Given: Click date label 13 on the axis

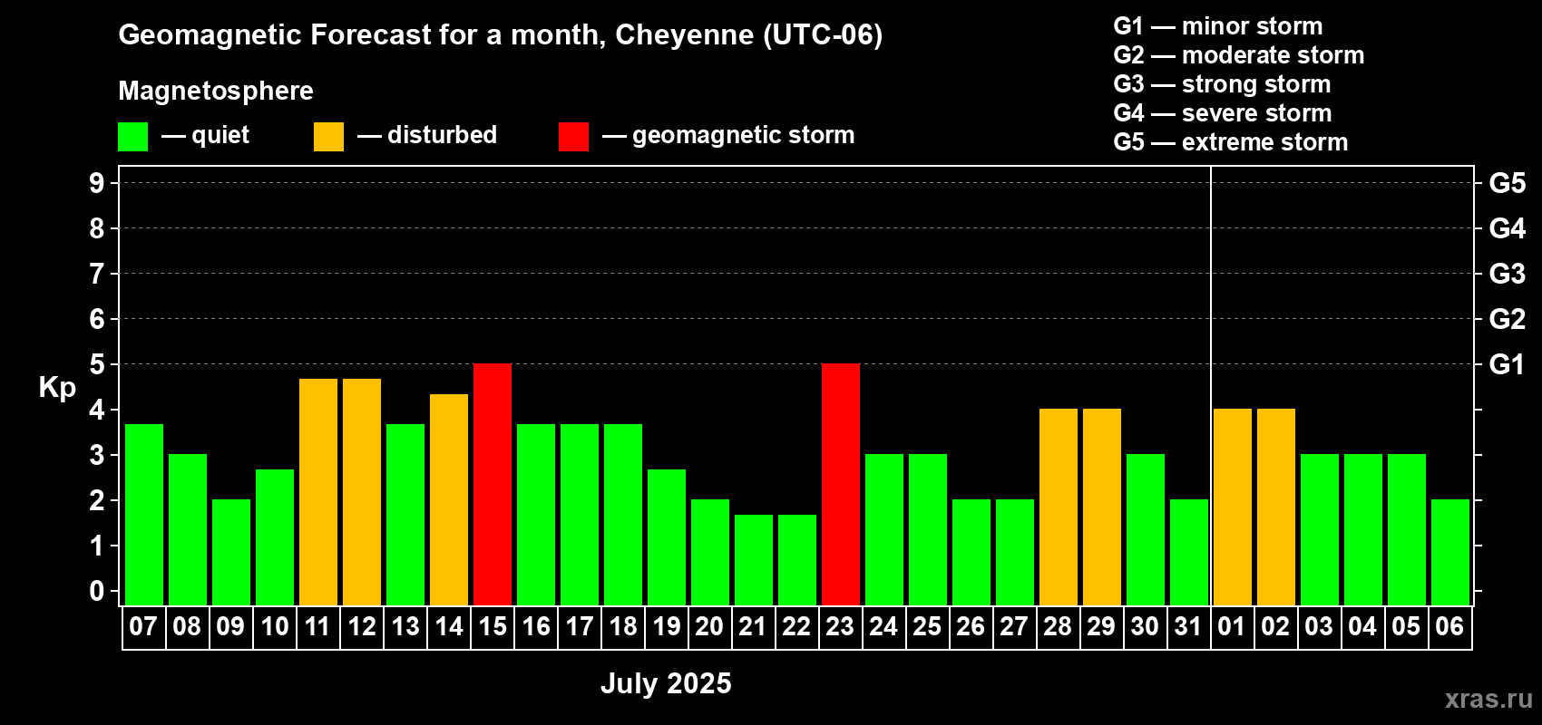Looking at the screenshot, I should click(405, 626).
